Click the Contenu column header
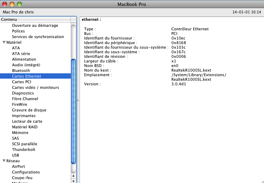The width and height of the screenshot is (264, 183). [35, 19]
